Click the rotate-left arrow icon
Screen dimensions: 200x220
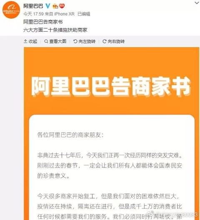tap(75, 41)
